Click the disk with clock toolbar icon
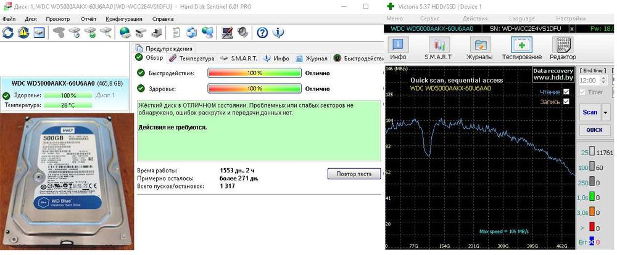 pyautogui.click(x=75, y=33)
